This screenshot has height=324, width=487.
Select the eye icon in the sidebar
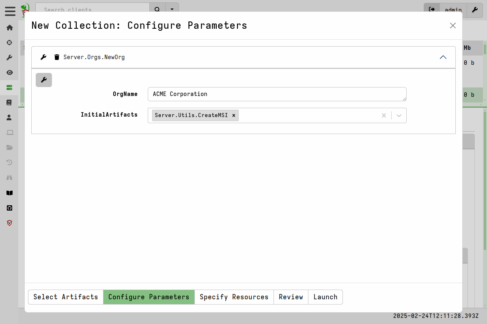[9, 72]
